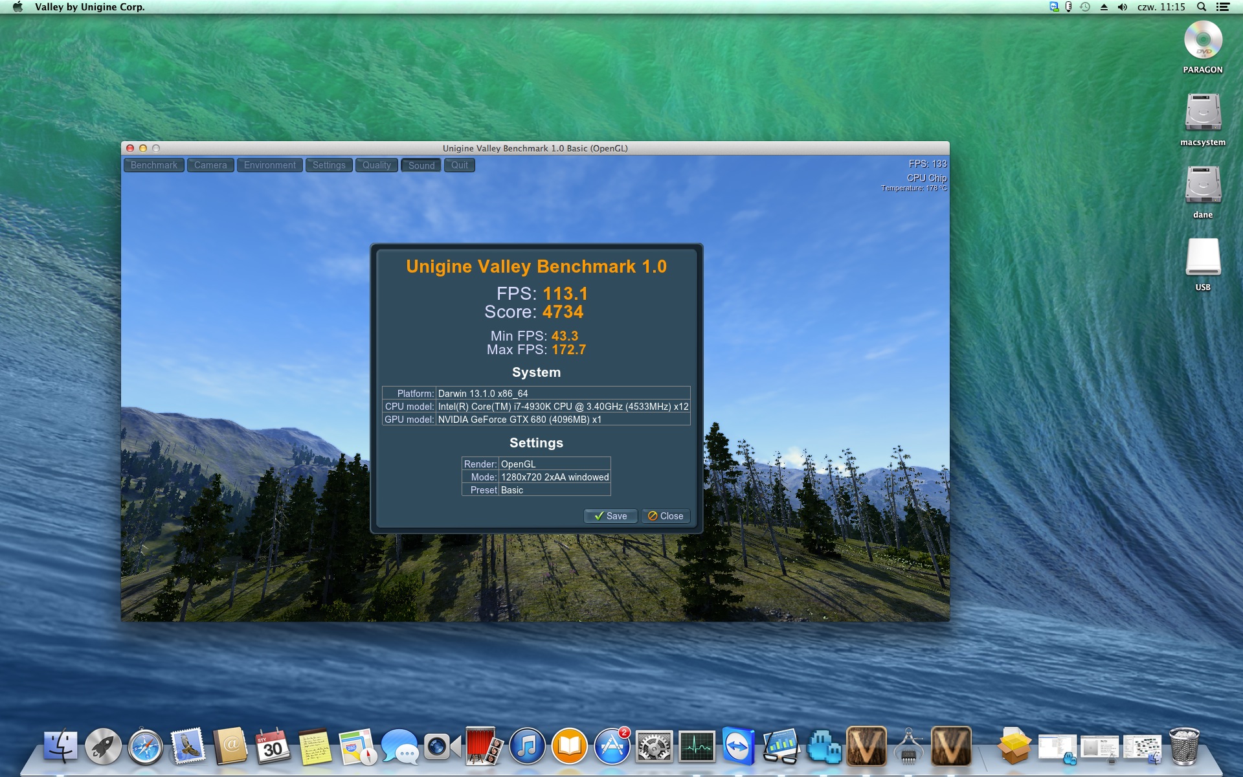Open Mail from the Dock
The height and width of the screenshot is (777, 1243).
point(188,747)
